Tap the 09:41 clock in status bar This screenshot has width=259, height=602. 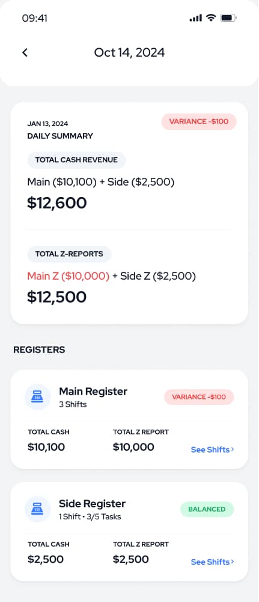click(x=34, y=18)
